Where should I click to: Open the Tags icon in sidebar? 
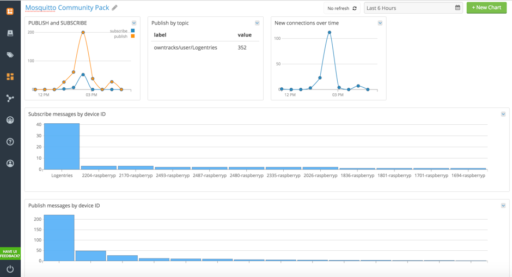pyautogui.click(x=10, y=55)
